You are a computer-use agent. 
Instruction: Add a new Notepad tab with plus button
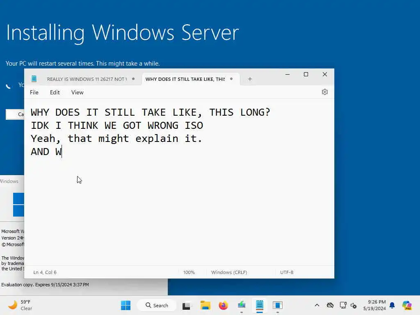(x=250, y=79)
